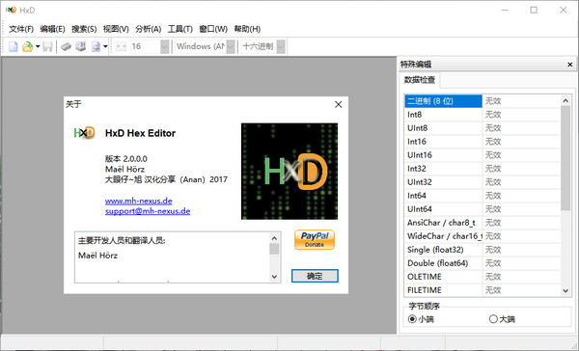Click the New file toolbar icon

coord(14,46)
